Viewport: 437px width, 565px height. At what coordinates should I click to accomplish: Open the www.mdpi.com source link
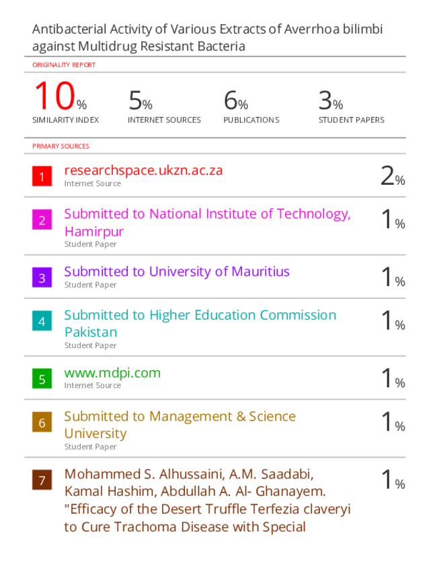[112, 373]
